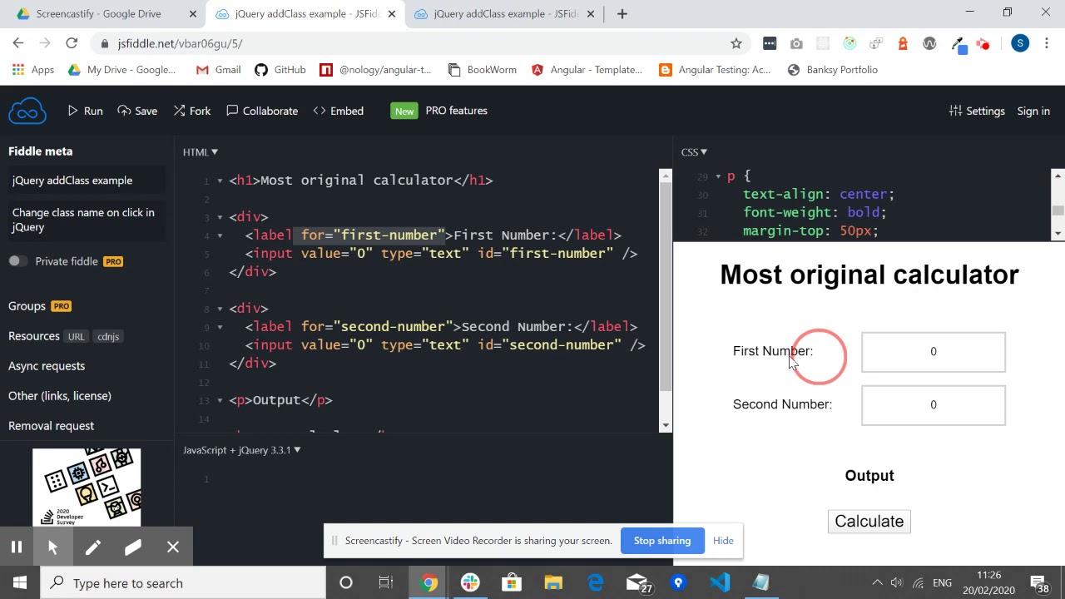1065x599 pixels.
Task: Click the Calculate button
Action: [869, 522]
